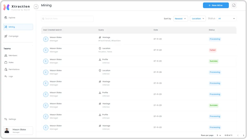
Task: Click the location pin icon for Houston, Texas
Action: click(x=100, y=48)
